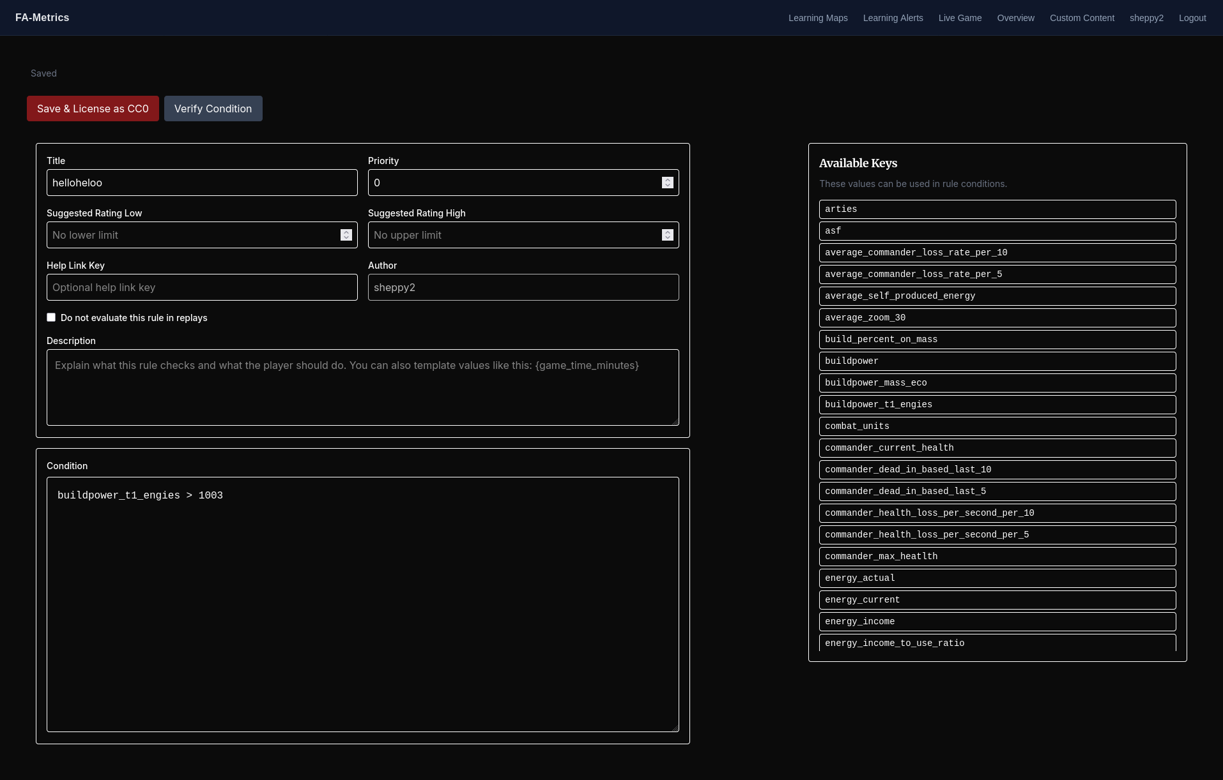Screen dimensions: 1223x780
Task: Select the arties key
Action: (x=997, y=209)
